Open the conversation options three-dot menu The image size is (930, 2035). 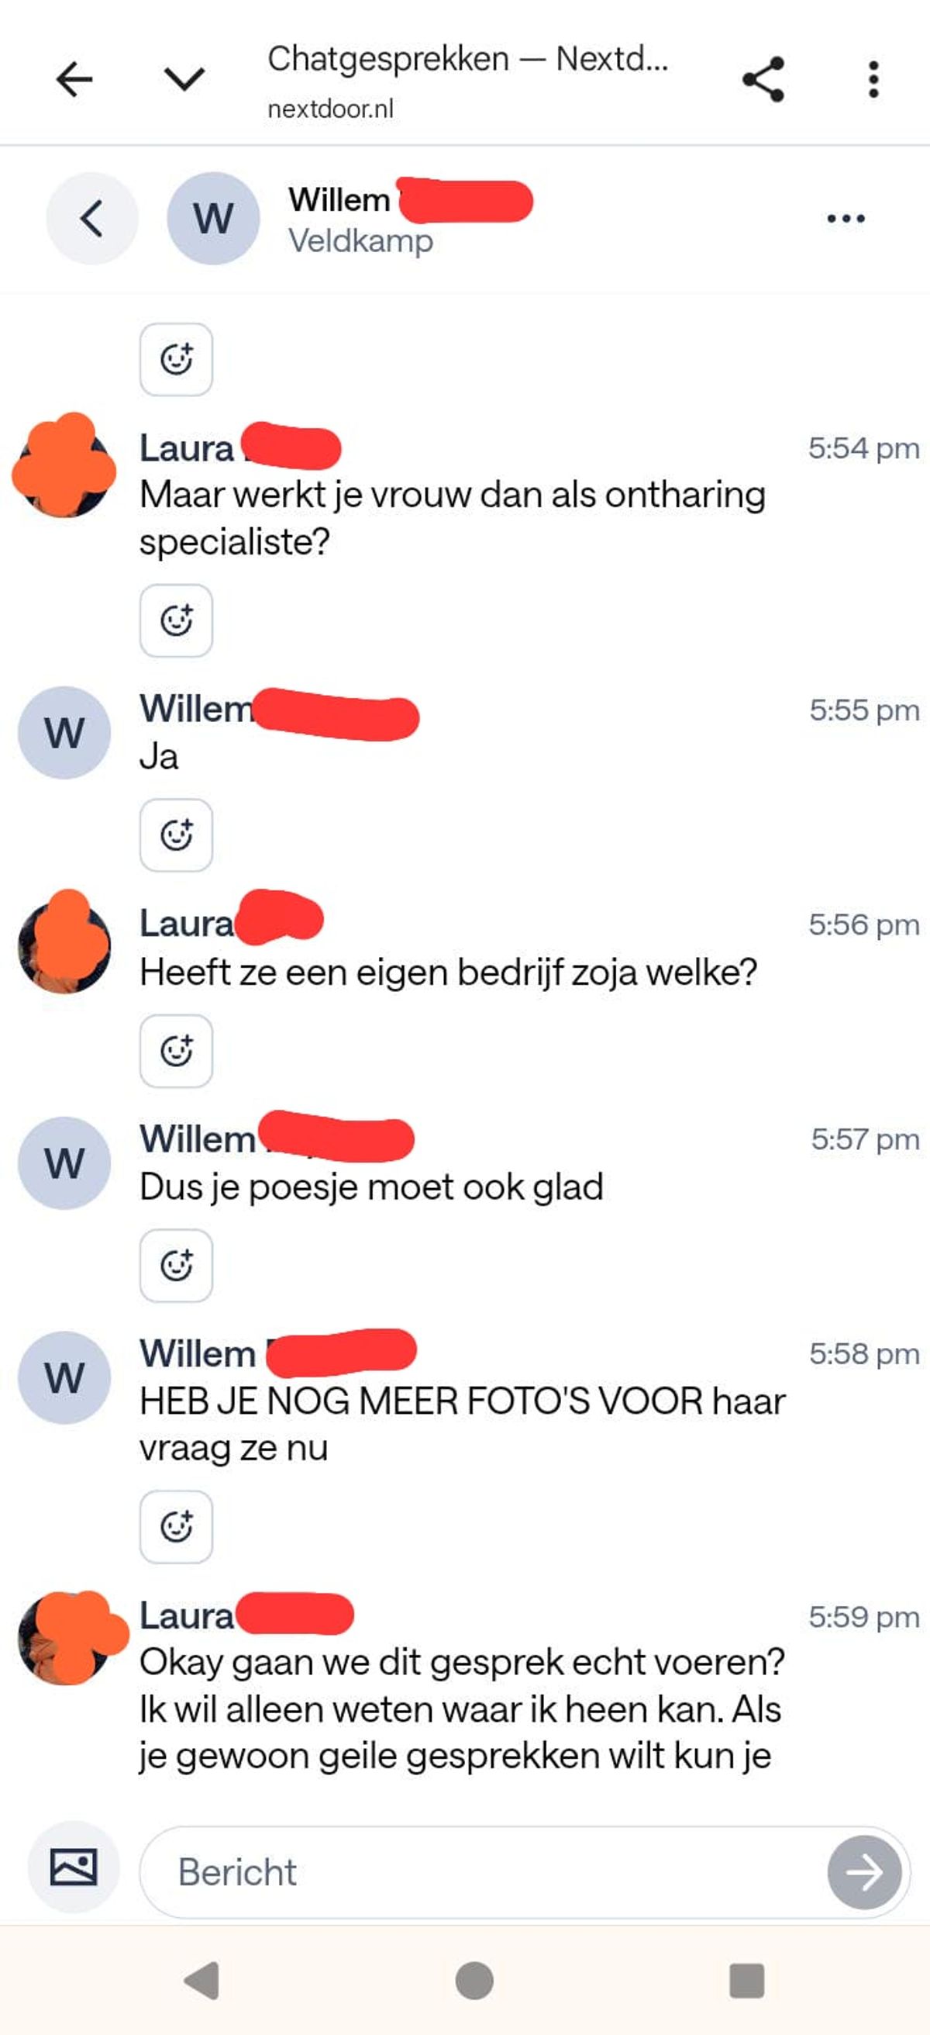click(x=846, y=218)
